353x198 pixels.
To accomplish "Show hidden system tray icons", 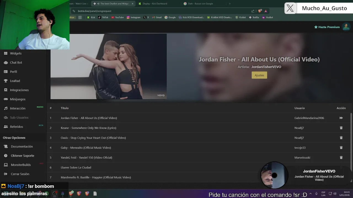I will pos(311,194).
